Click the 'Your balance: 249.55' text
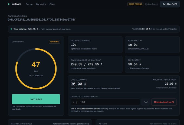Viewport: 184px width, 125px height. pyautogui.click(x=25, y=29)
